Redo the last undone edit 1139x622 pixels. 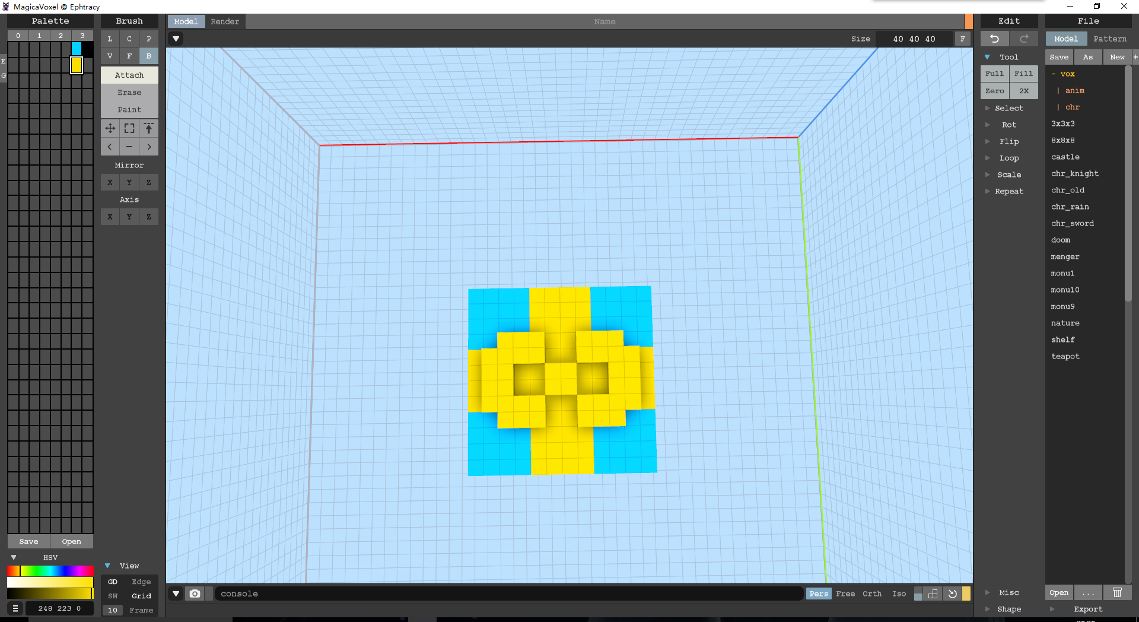click(1024, 39)
